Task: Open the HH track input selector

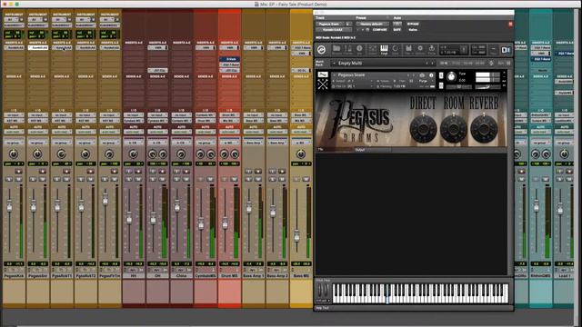Action: coord(134,115)
